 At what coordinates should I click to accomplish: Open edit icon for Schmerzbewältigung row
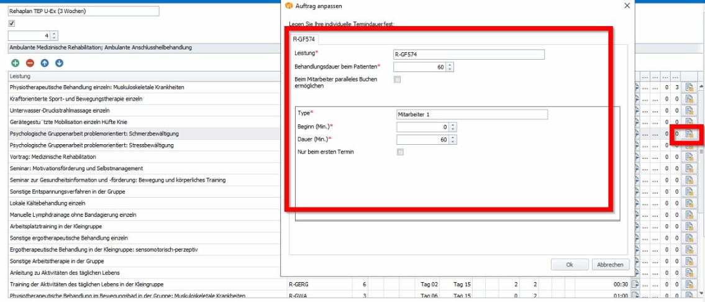point(689,134)
